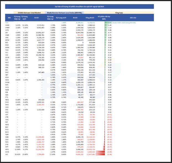Select the 'NKG' ticker cell

pos(7,100)
